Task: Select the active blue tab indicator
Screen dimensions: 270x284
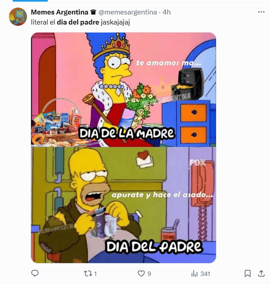Action: (x=30, y=1)
